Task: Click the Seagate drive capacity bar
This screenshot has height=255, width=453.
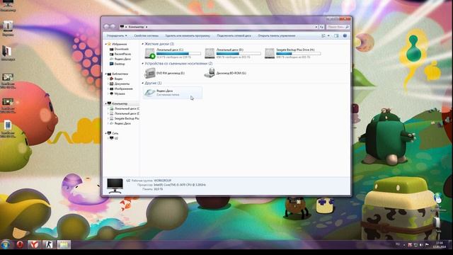Action: 299,54
